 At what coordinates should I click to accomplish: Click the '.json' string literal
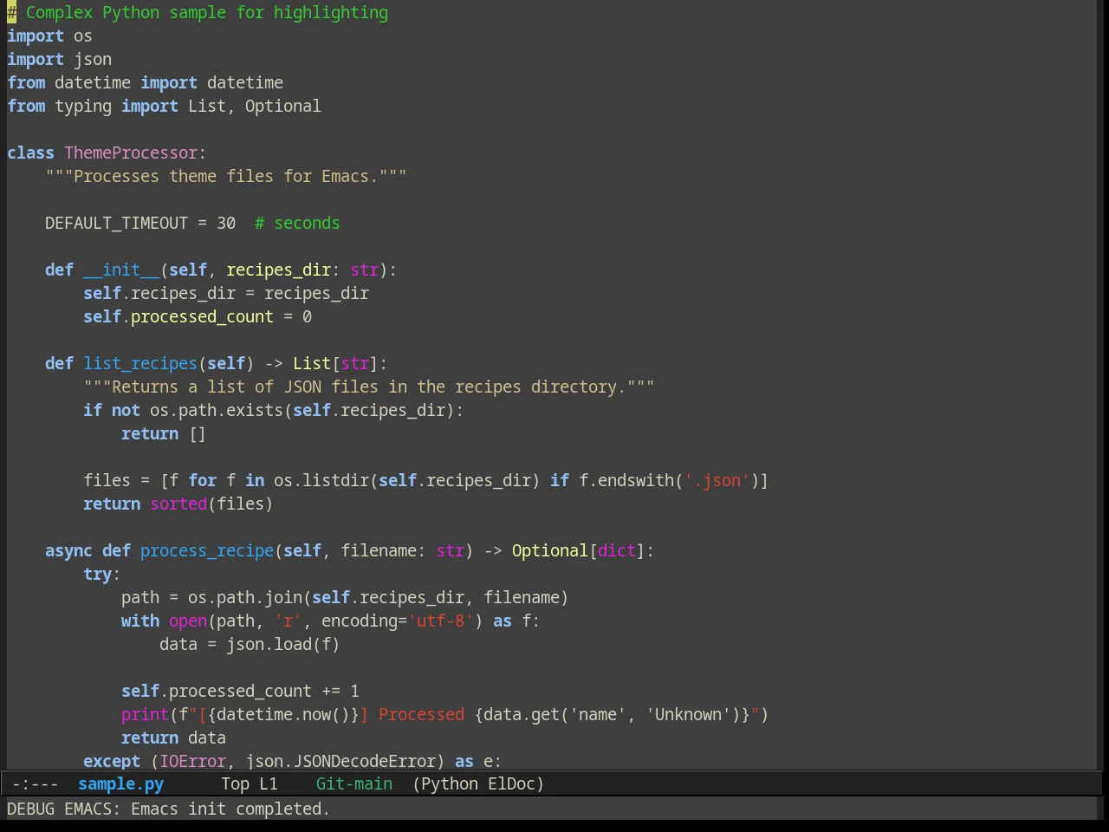click(717, 481)
